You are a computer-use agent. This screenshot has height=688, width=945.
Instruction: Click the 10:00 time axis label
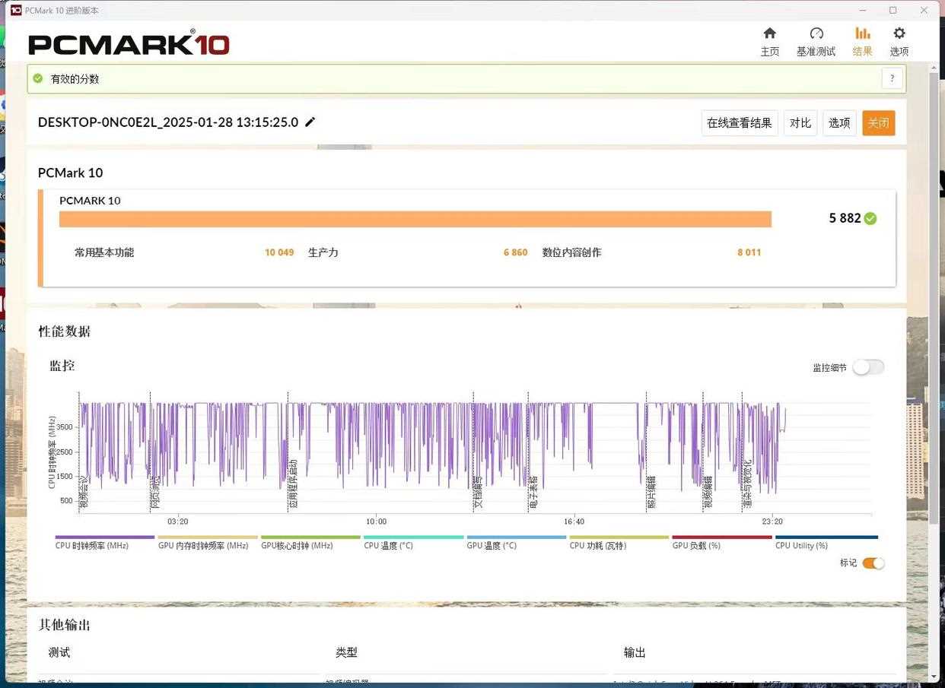click(376, 522)
